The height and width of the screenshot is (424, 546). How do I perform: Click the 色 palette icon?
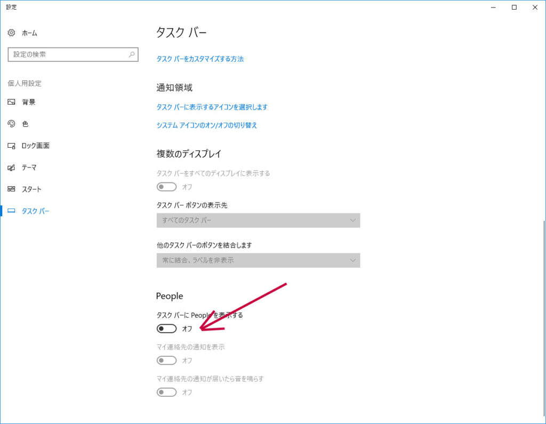(12, 124)
